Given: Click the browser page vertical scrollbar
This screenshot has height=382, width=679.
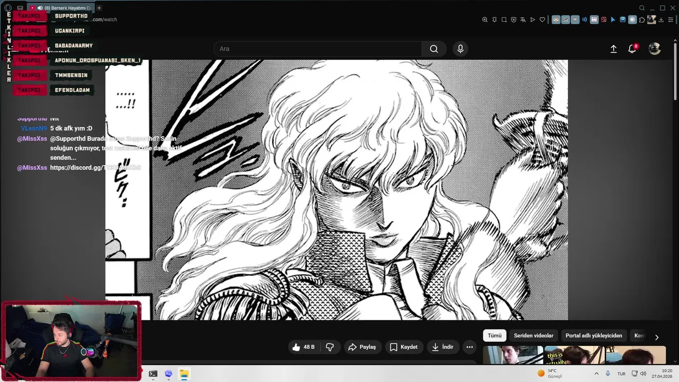Looking at the screenshot, I should (x=675, y=72).
